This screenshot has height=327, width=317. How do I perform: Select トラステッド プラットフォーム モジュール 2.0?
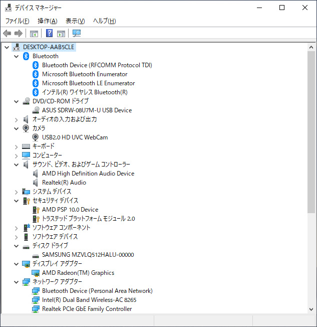coord(88,219)
